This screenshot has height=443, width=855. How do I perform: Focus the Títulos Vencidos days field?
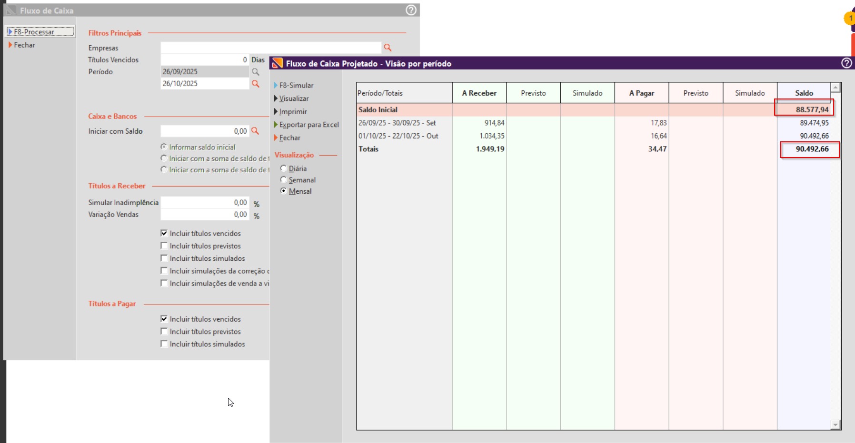click(205, 59)
